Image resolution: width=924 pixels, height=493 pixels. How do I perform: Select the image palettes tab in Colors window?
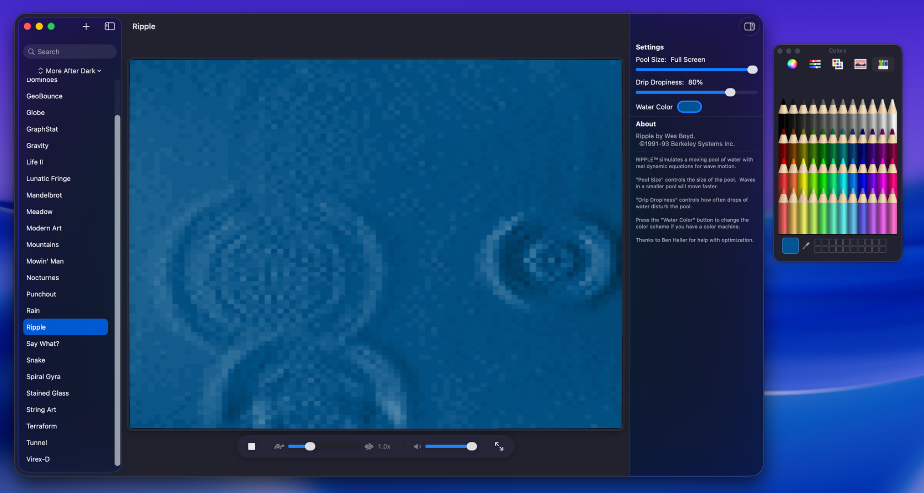(860, 64)
